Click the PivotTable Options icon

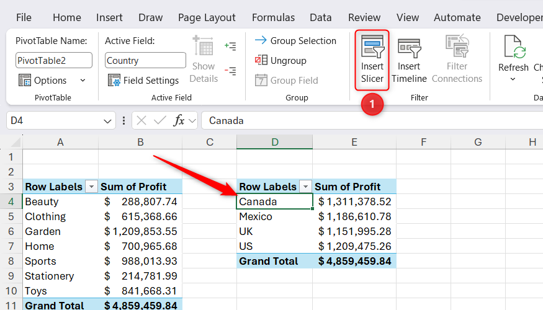(25, 80)
